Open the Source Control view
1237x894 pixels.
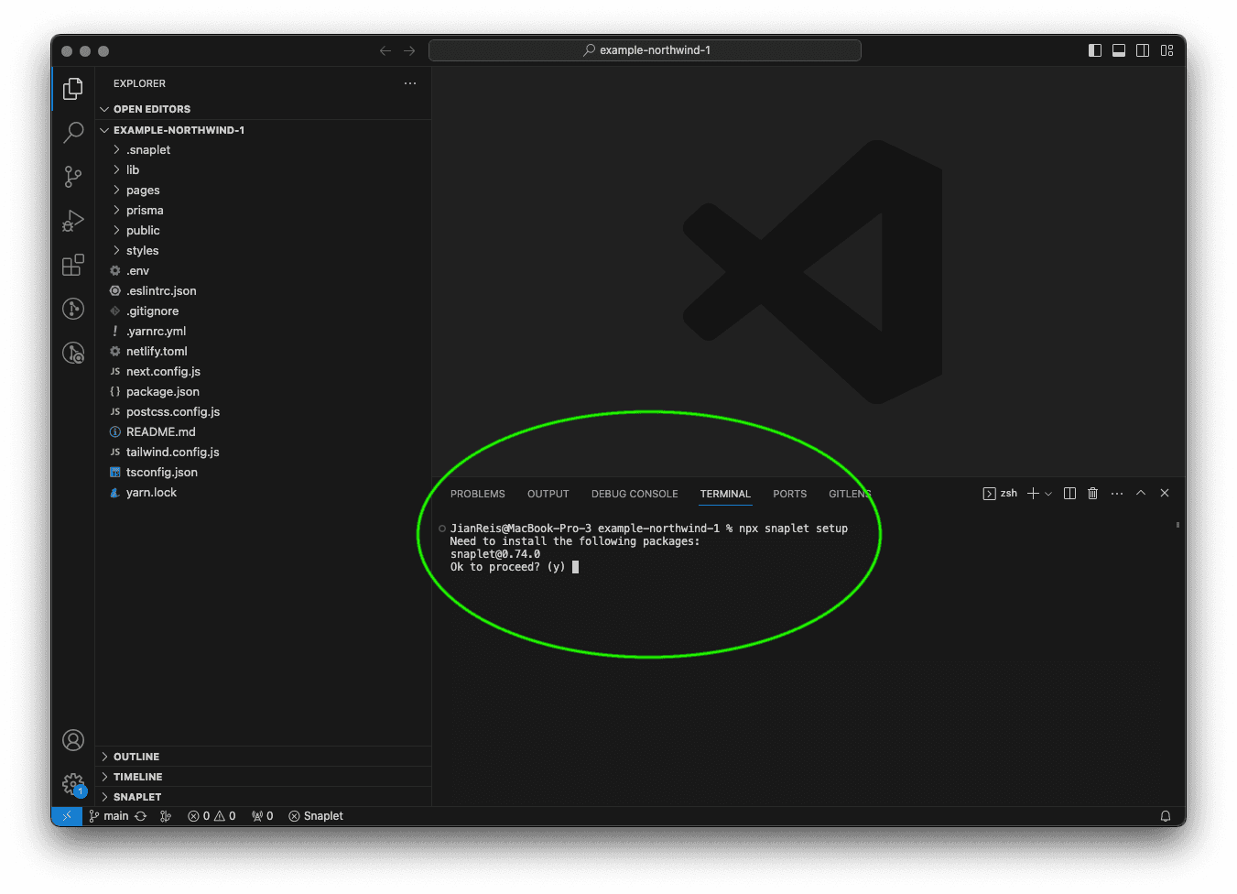[x=73, y=177]
